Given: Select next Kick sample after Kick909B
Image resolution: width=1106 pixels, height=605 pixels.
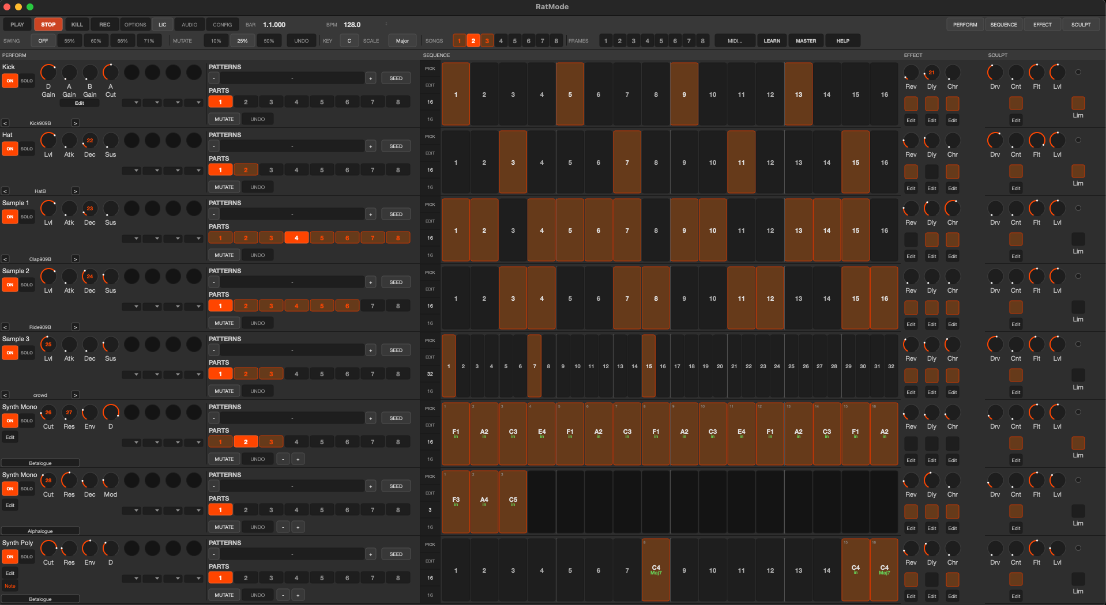Looking at the screenshot, I should click(x=76, y=123).
